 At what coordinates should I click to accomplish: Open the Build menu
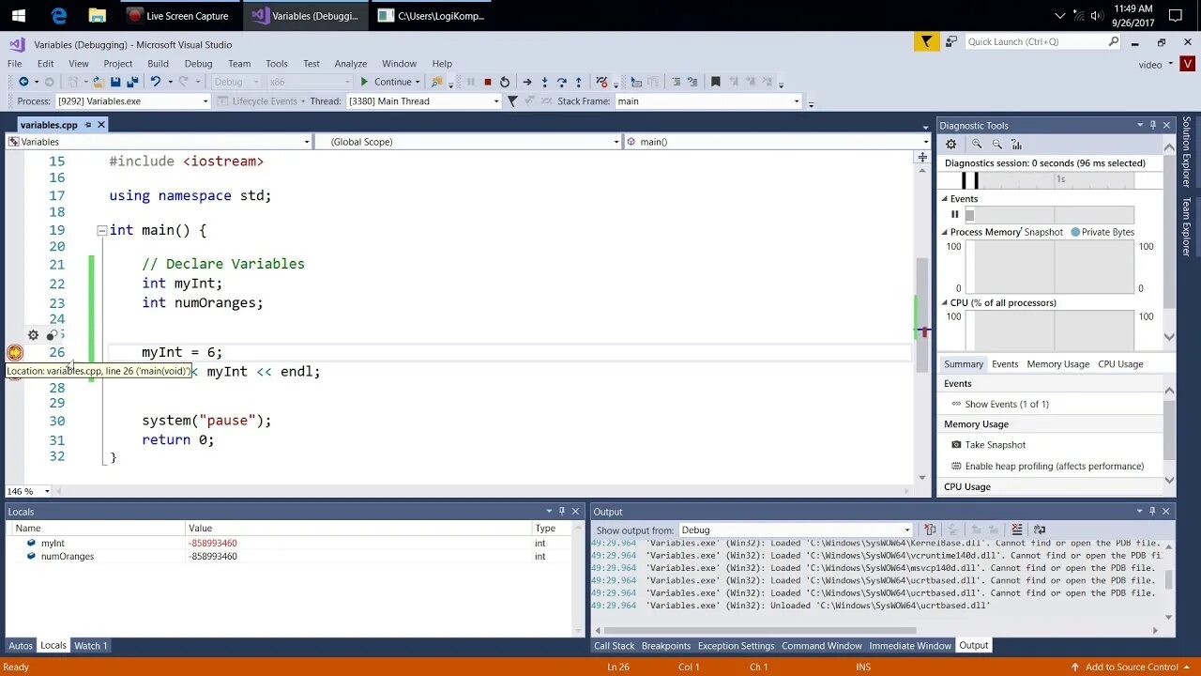(158, 64)
